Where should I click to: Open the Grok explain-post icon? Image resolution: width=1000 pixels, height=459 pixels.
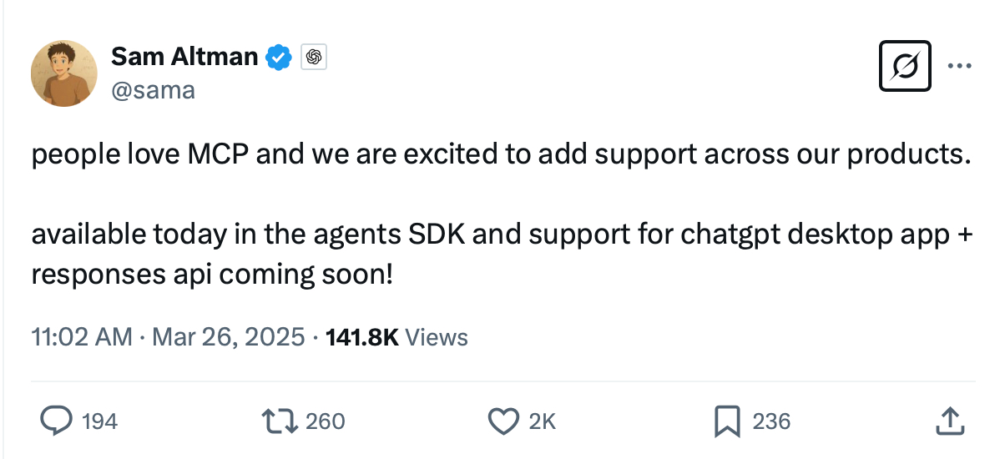point(906,66)
